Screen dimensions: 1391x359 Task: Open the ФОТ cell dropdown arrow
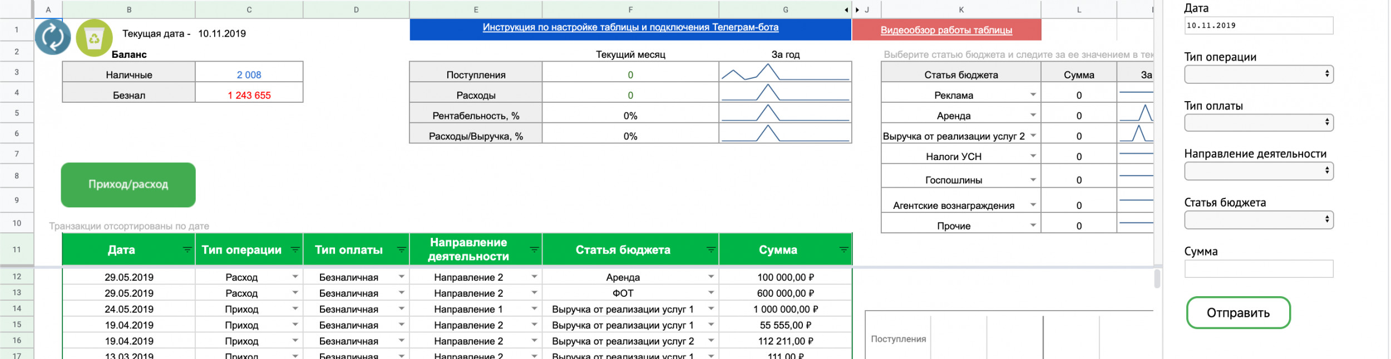tap(711, 293)
